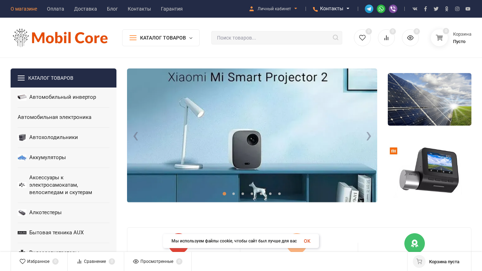Open the Доставка menu item
Image resolution: width=482 pixels, height=271 pixels.
[x=85, y=9]
